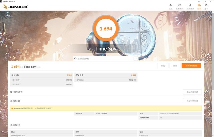Click the 9.79 FPS graphics test 1 value

[x=69, y=80]
